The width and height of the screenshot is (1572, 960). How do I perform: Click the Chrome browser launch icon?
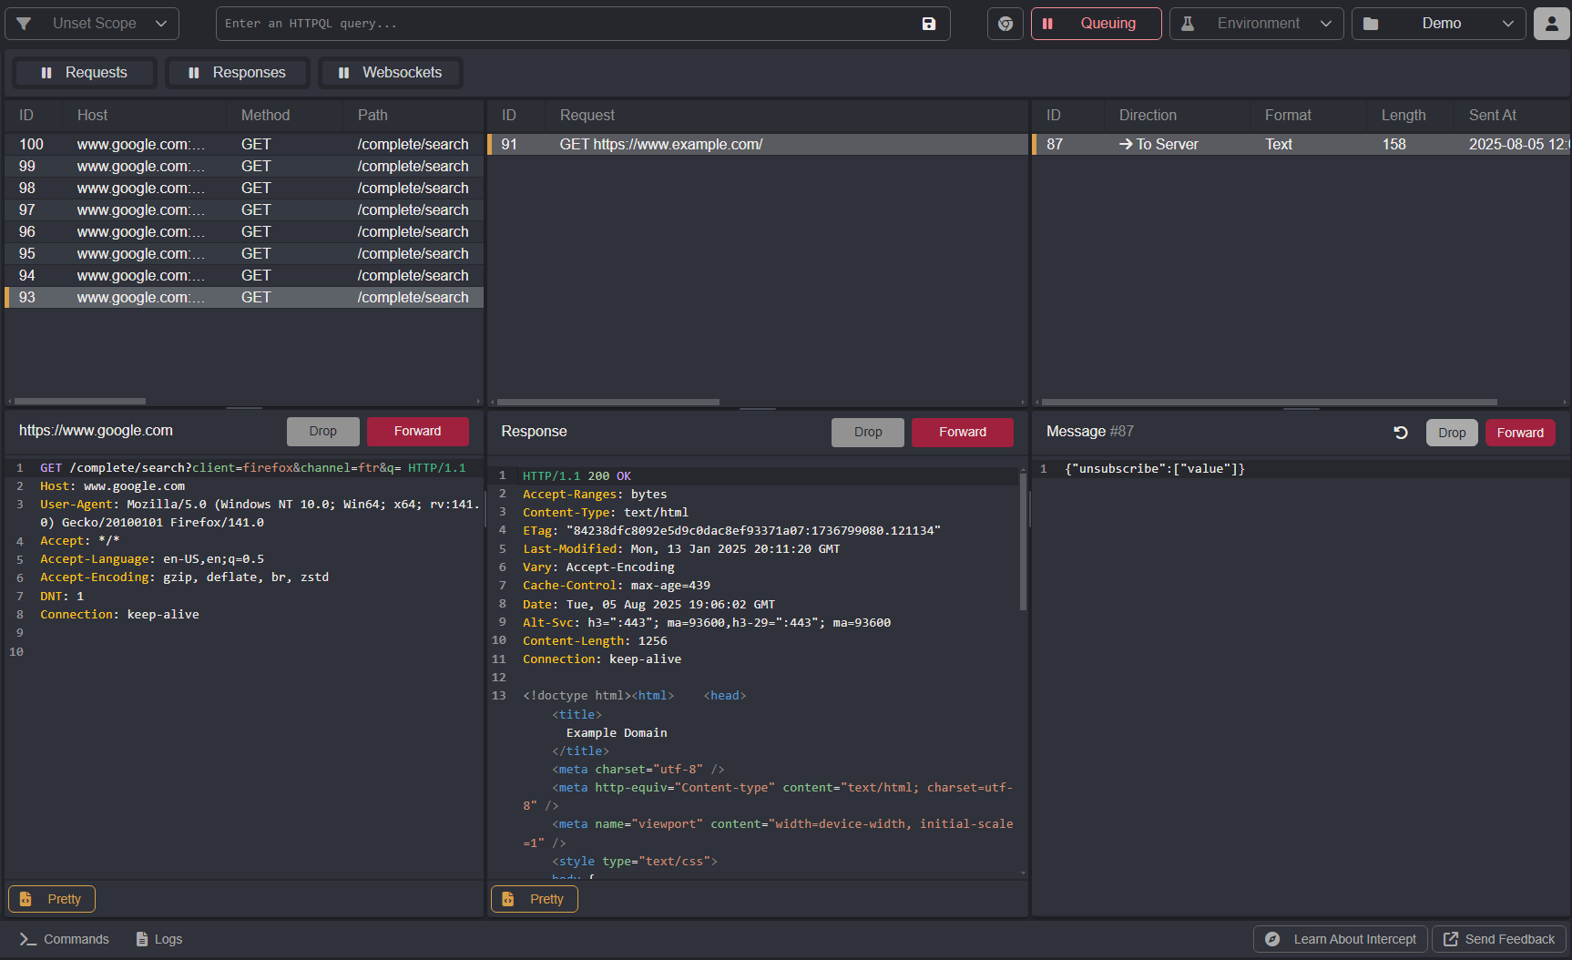[1005, 24]
